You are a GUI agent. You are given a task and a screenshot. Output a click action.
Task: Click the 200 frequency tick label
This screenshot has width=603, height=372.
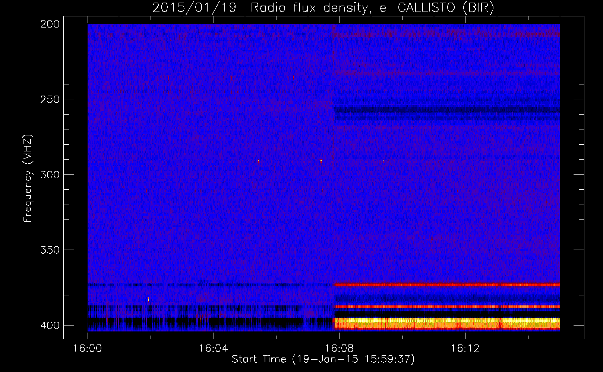pyautogui.click(x=50, y=24)
